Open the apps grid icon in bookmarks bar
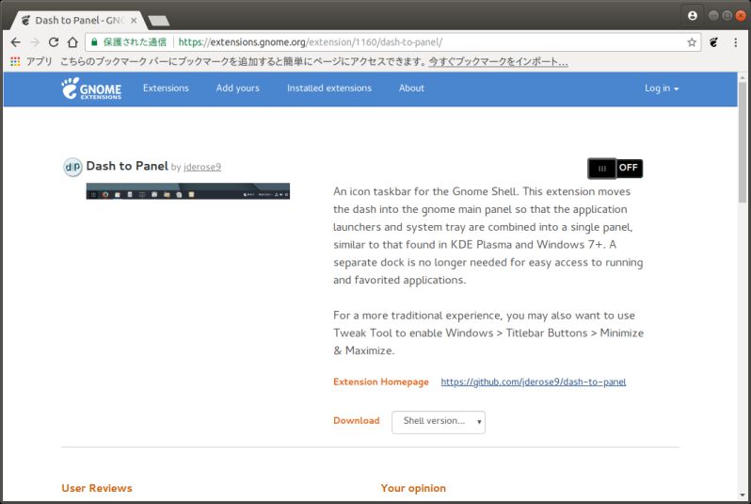The width and height of the screenshot is (751, 504). 15,61
